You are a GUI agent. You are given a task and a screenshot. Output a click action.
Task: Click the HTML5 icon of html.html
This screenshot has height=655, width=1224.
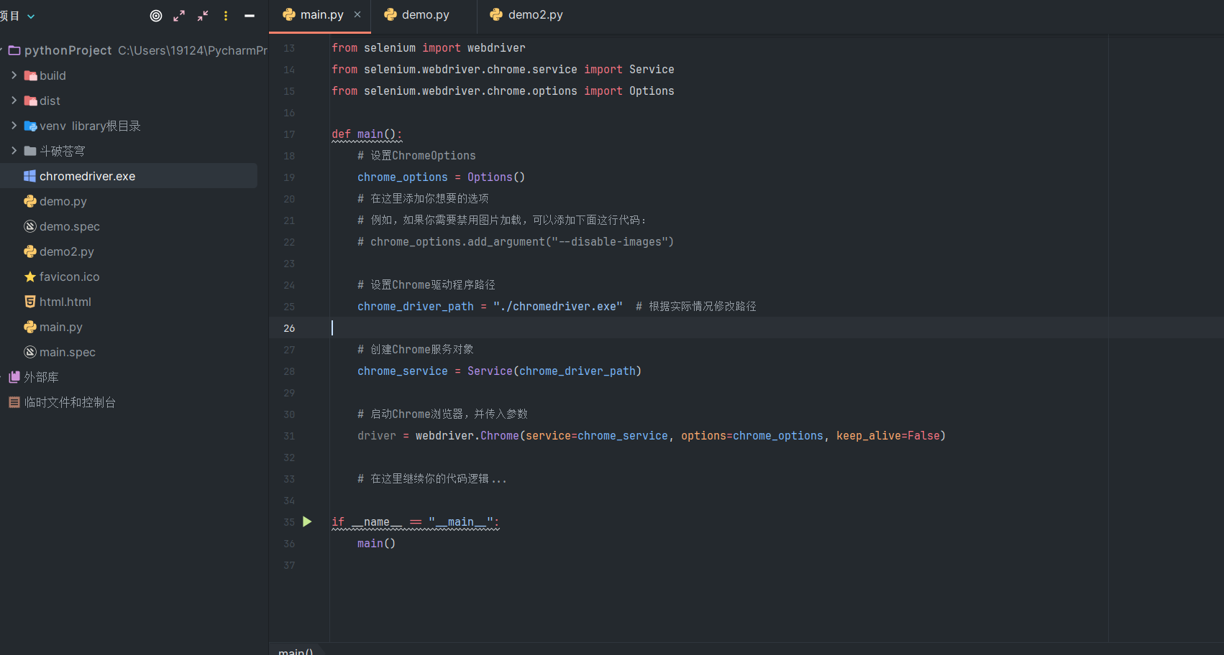point(29,302)
